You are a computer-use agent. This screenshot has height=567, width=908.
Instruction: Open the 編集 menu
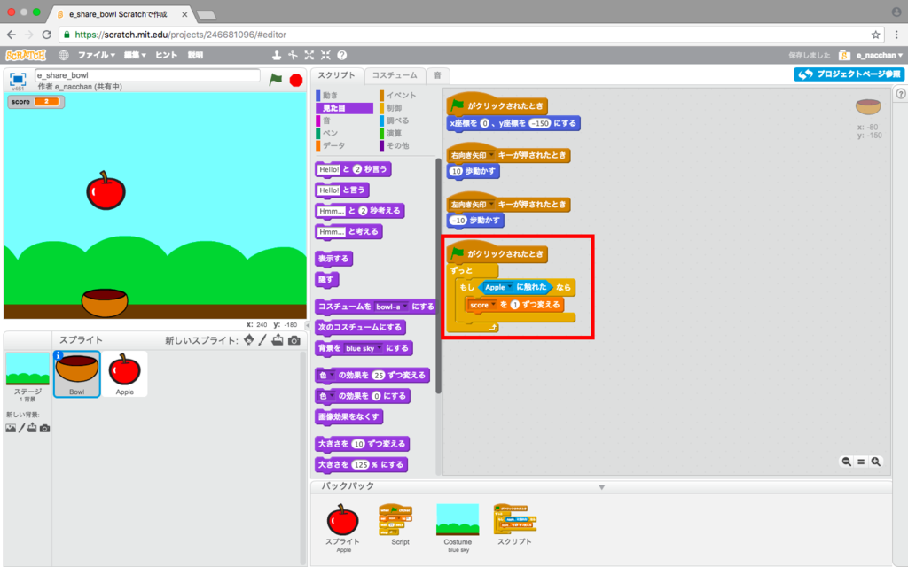click(x=135, y=55)
